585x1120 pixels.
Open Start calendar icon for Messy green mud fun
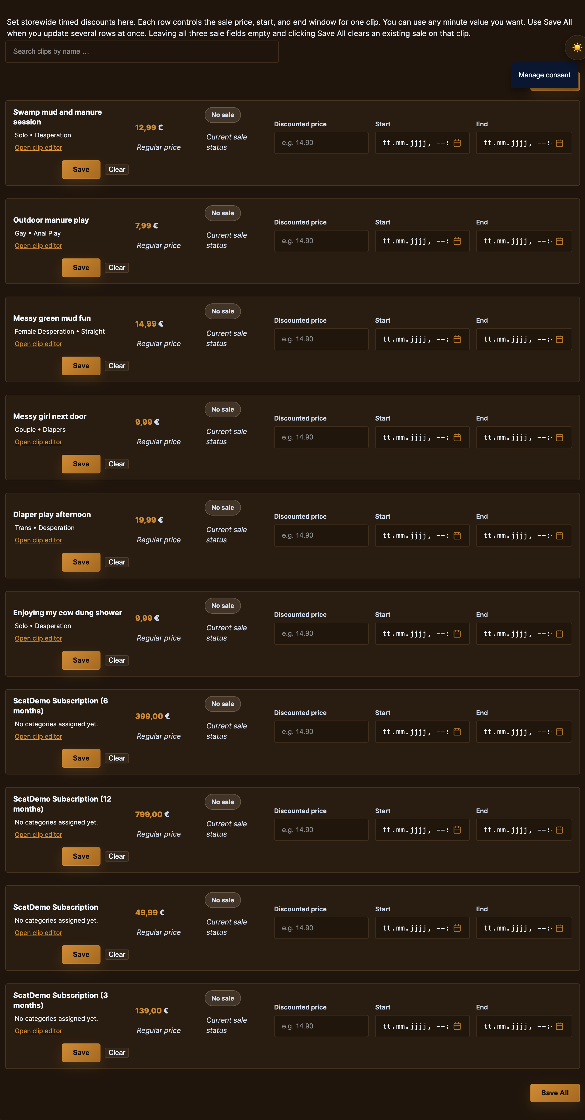(x=457, y=339)
